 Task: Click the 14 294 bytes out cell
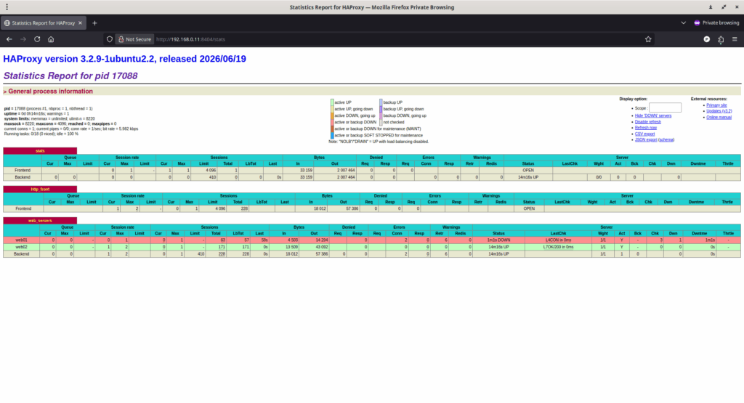tap(314, 240)
